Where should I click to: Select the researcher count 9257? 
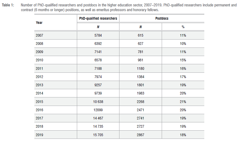[98, 85]
